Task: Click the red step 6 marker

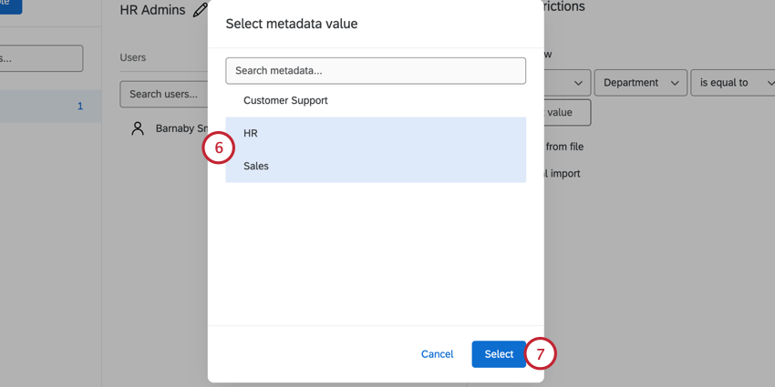Action: pos(219,149)
